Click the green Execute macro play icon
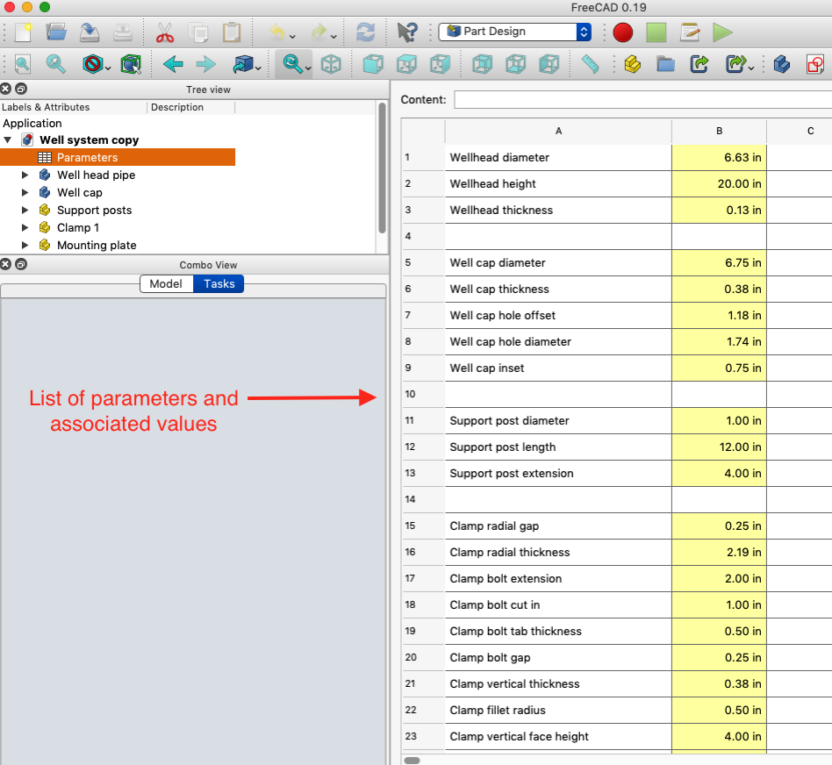This screenshot has width=832, height=765. coord(722,32)
